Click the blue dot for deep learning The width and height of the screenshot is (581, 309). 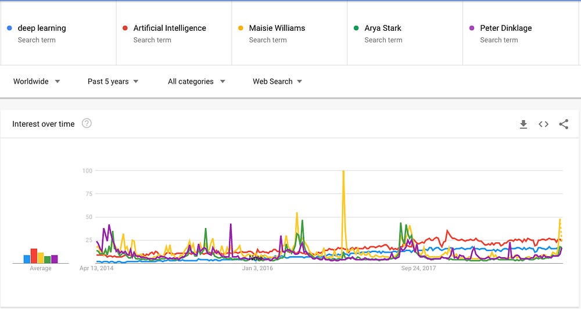tap(9, 28)
